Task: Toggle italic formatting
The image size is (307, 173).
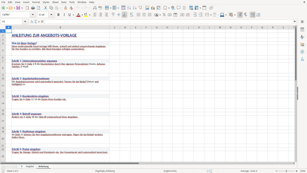Action: coord(64,15)
